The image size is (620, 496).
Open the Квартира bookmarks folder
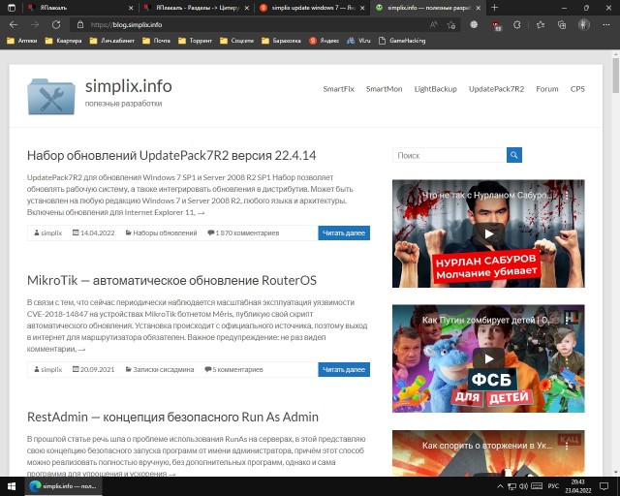[x=63, y=41]
